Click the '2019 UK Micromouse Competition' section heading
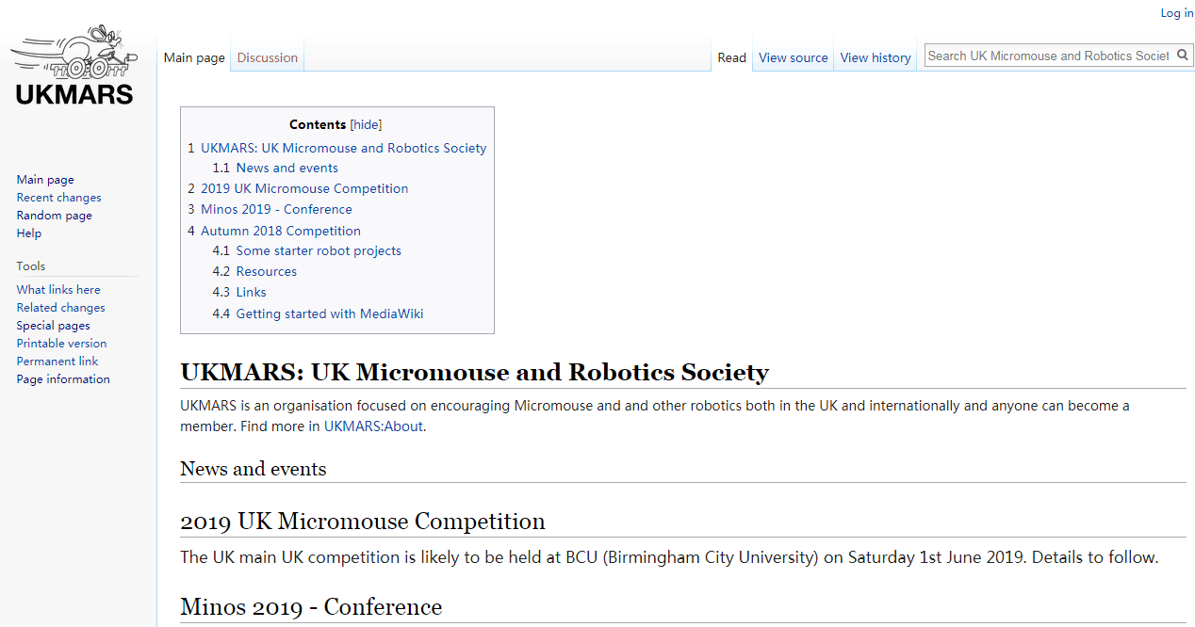 (363, 522)
